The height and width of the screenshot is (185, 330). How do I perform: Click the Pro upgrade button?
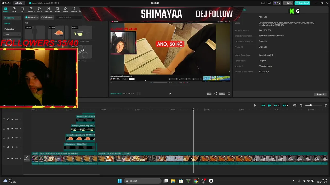(277, 3)
